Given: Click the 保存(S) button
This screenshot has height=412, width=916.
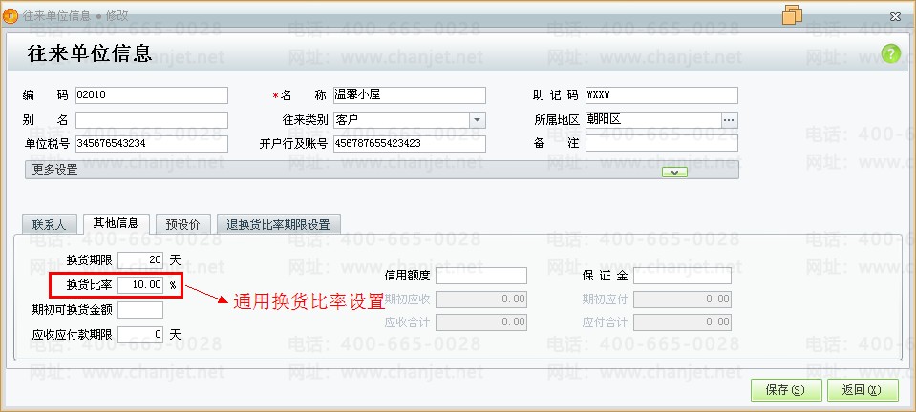Looking at the screenshot, I should (x=779, y=389).
